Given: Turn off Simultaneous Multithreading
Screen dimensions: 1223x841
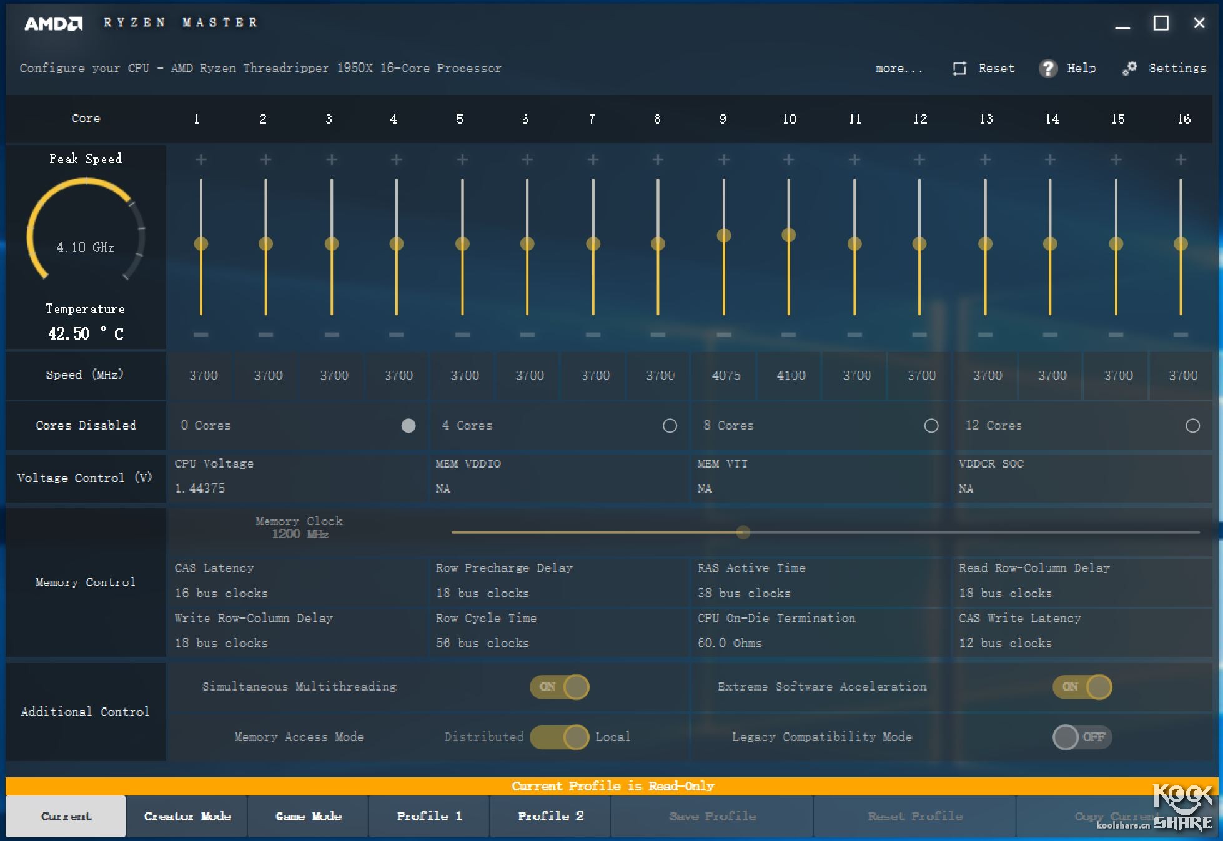Looking at the screenshot, I should coord(559,687).
